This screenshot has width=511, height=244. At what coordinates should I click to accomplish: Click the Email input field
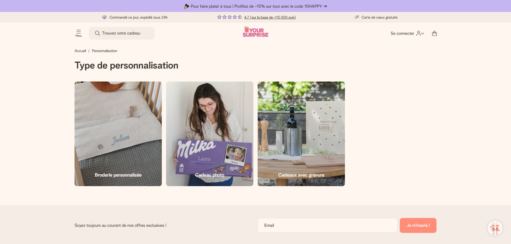[327, 225]
